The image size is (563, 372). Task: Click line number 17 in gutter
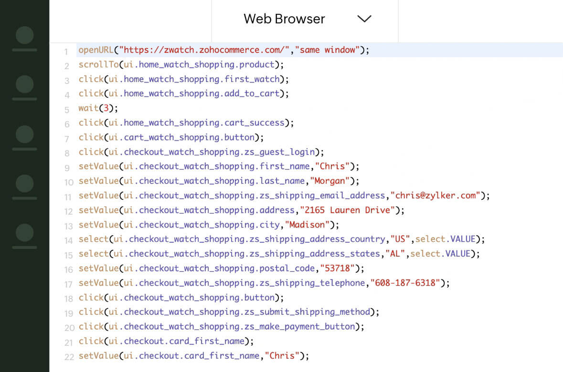[x=69, y=284]
